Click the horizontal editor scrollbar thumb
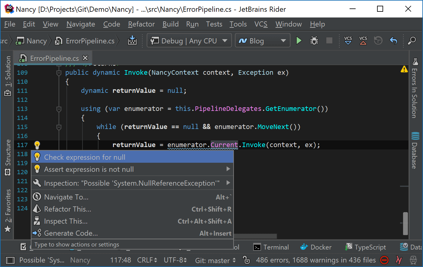The width and height of the screenshot is (423, 267). 255,237
